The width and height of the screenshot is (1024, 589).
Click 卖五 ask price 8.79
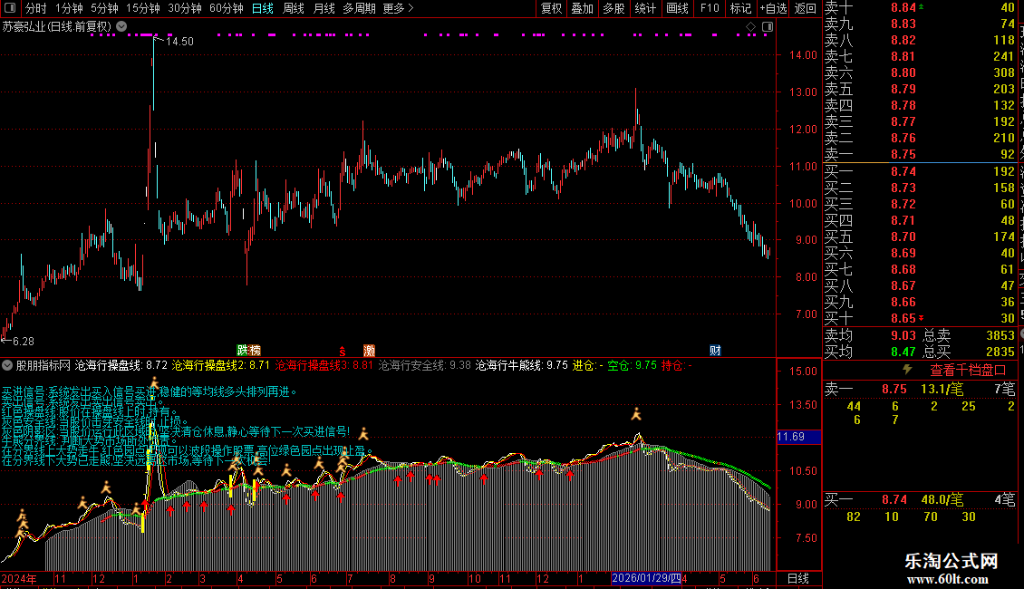coord(903,89)
